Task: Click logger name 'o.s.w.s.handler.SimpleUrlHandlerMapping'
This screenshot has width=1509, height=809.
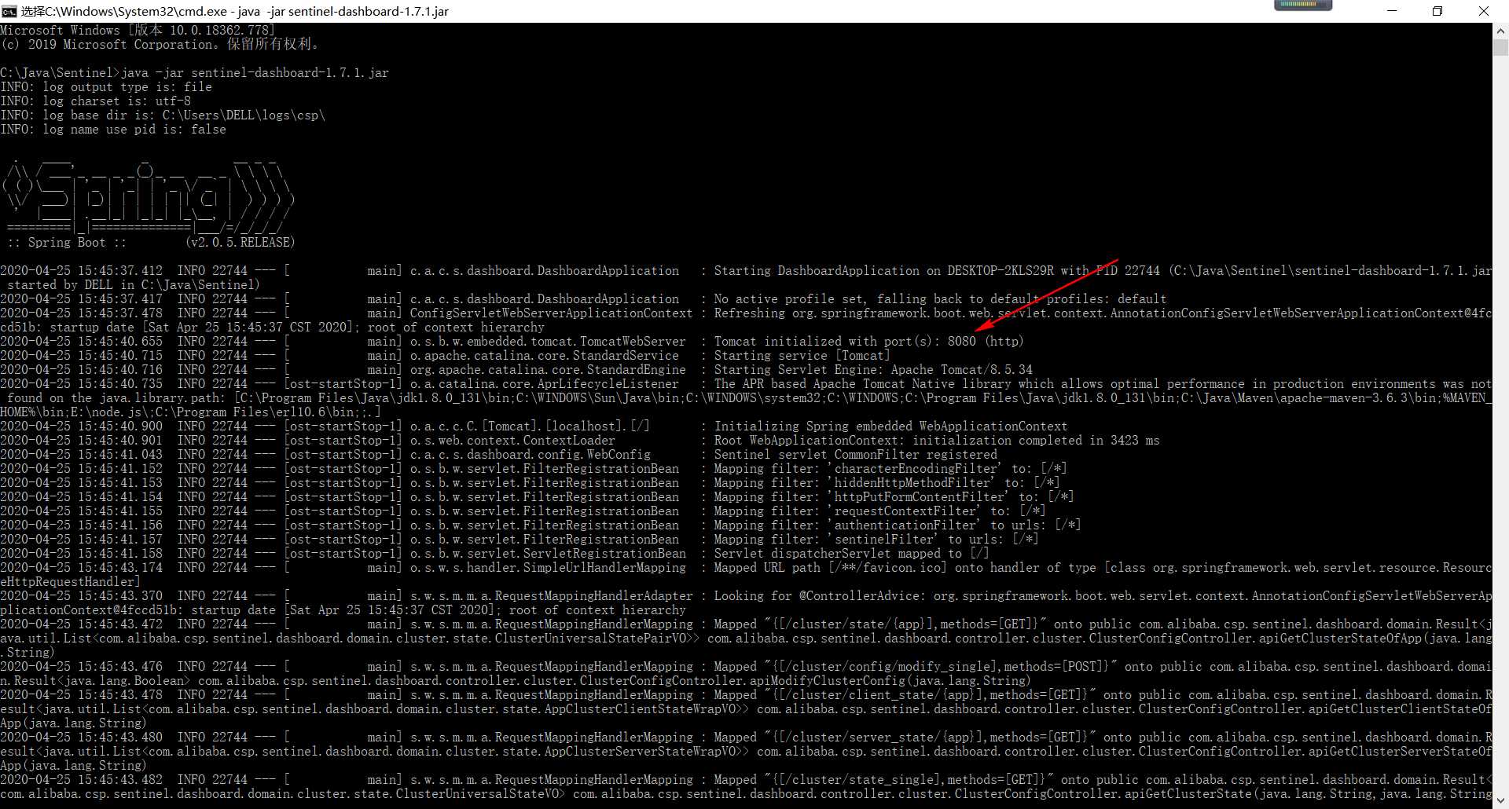Action: point(548,568)
